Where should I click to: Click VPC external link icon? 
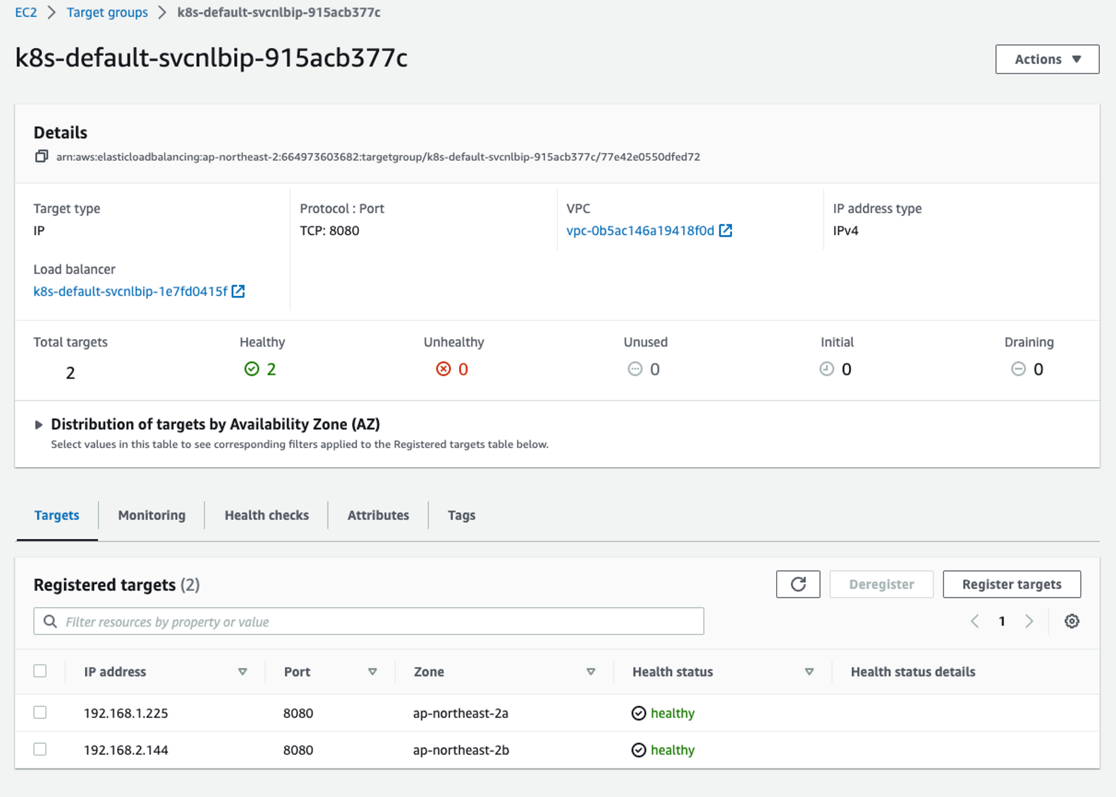click(725, 230)
